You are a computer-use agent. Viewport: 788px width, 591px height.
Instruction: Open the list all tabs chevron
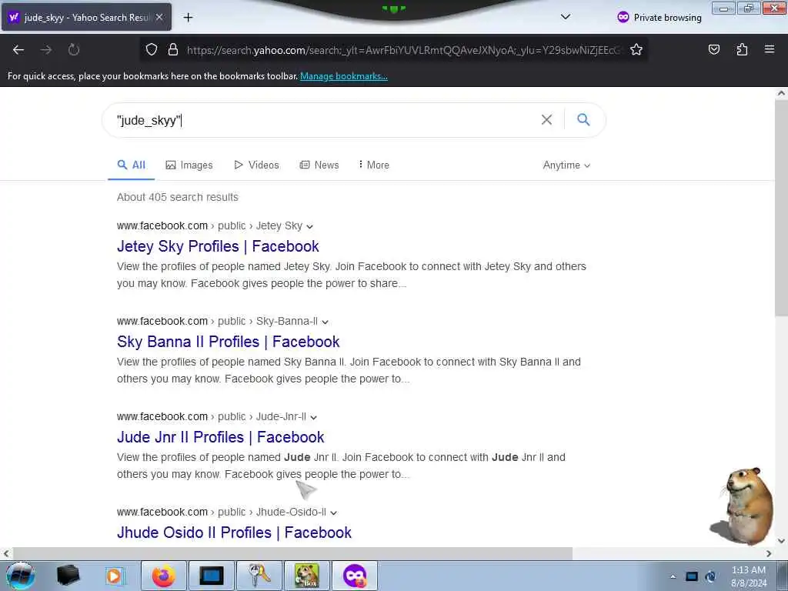(x=566, y=17)
